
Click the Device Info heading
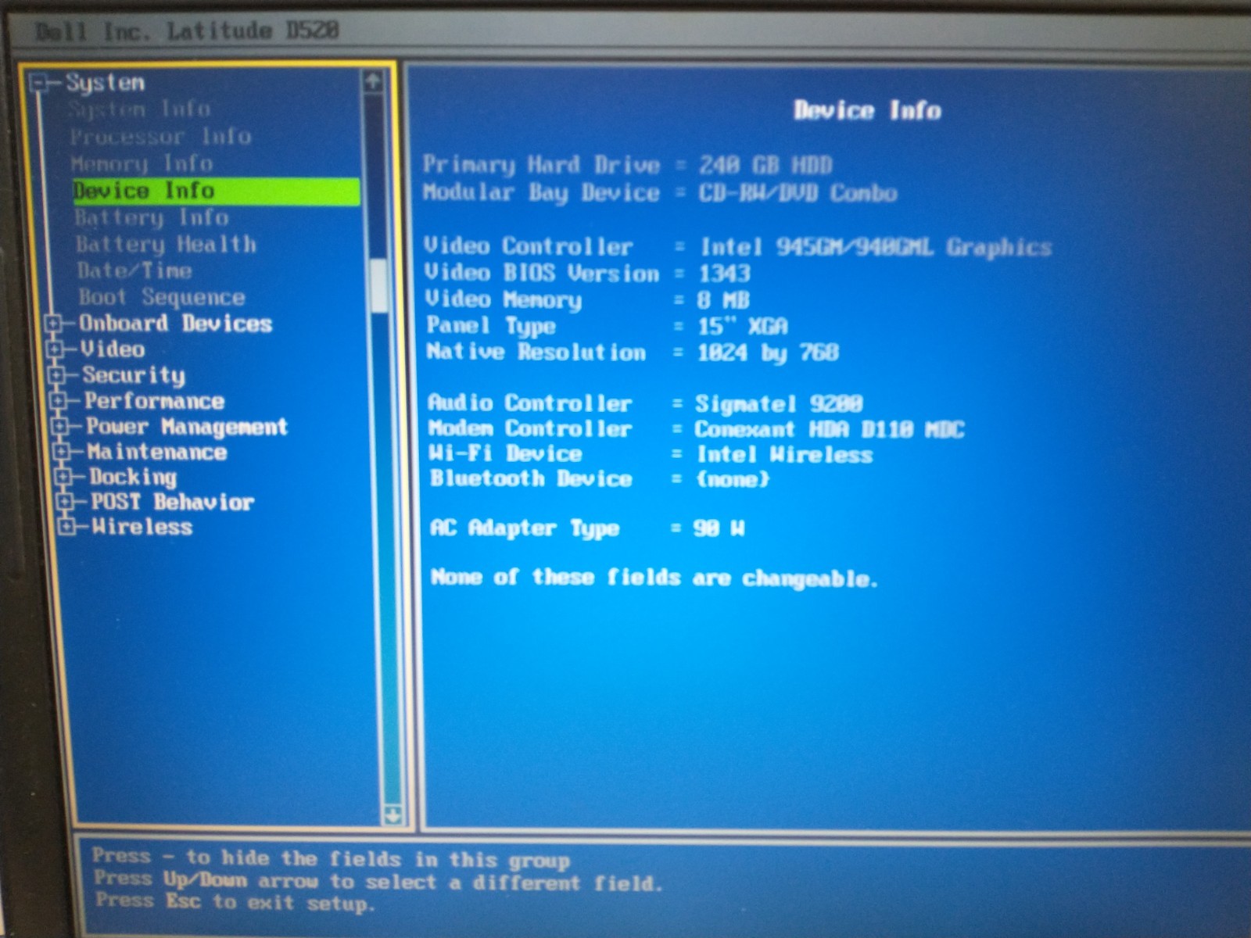[x=867, y=110]
